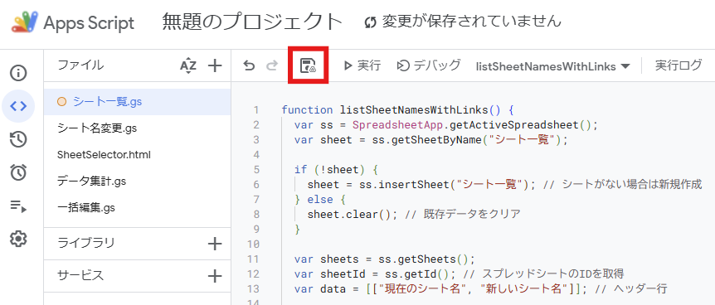715x305 pixels.
Task: Click code line var sheets = ss.getSheets()
Action: tap(384, 259)
